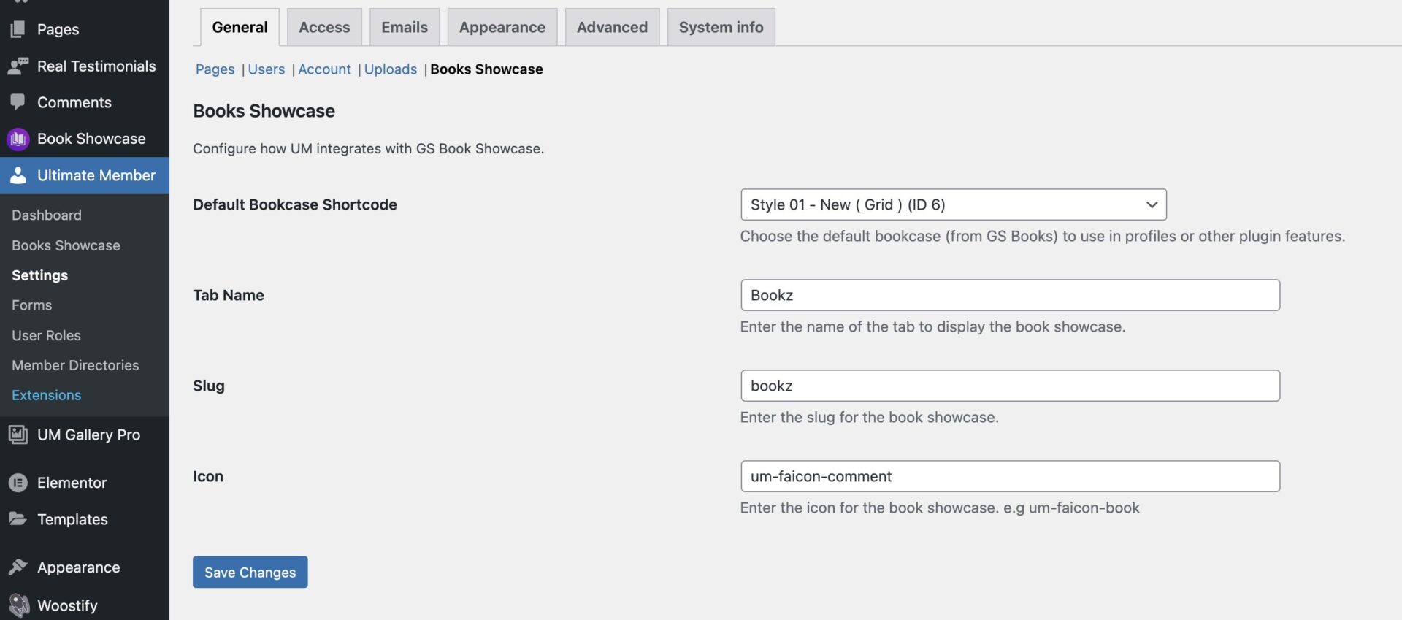1402x620 pixels.
Task: Click 'Choose the default bookcase' help text
Action: pos(1042,236)
